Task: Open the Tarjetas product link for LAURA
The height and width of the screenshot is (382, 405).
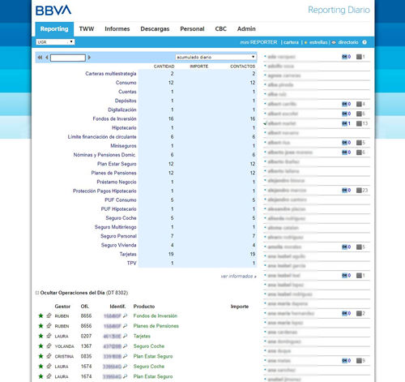Action: (x=142, y=336)
